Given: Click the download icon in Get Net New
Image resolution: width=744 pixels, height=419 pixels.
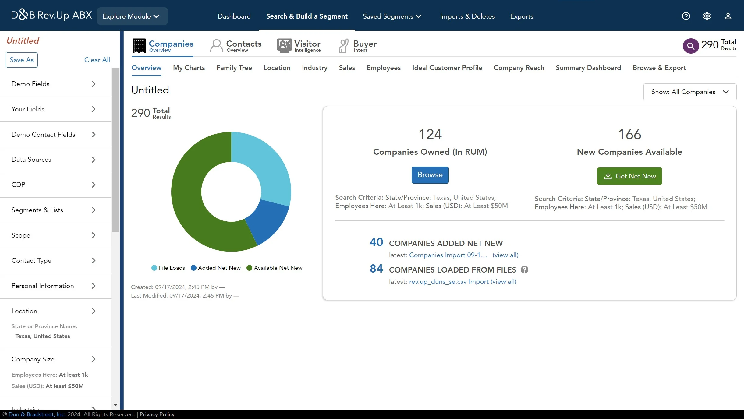Looking at the screenshot, I should point(608,176).
